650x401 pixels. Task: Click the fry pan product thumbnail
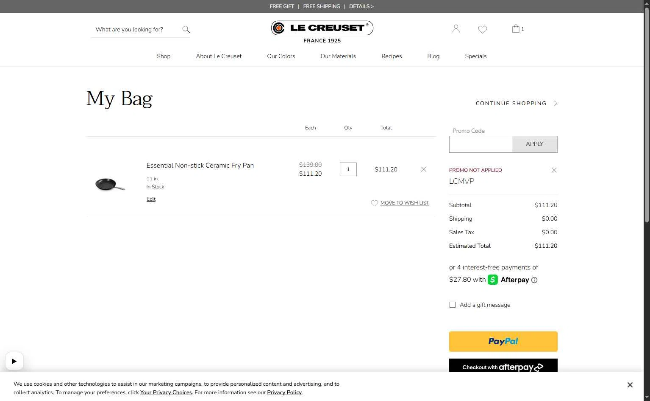tap(110, 184)
